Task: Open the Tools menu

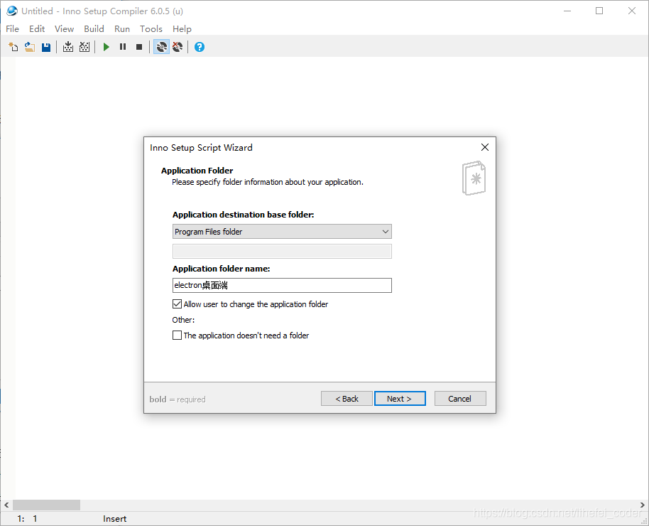Action: tap(151, 28)
